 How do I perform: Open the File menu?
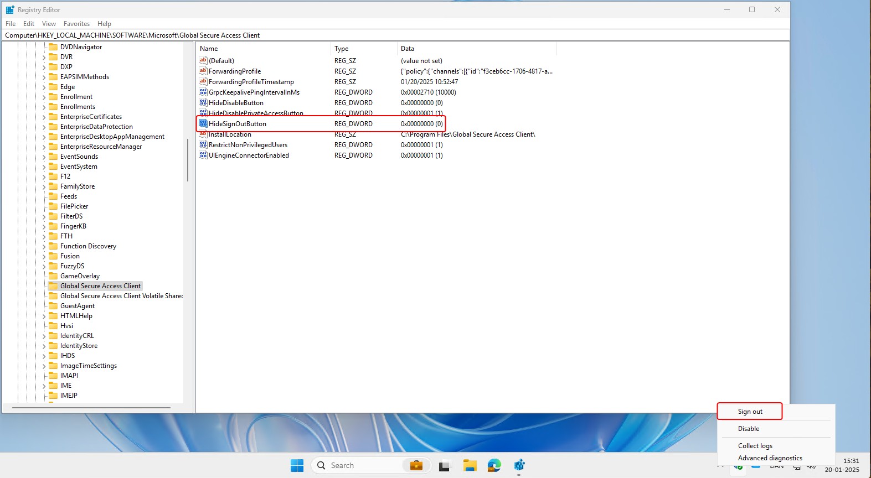click(x=11, y=24)
